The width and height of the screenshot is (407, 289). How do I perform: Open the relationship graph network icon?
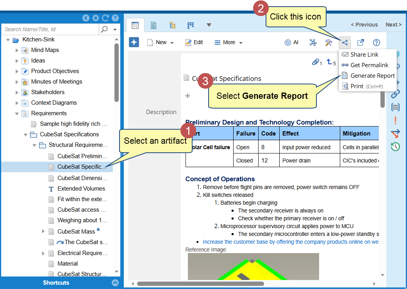(x=313, y=43)
